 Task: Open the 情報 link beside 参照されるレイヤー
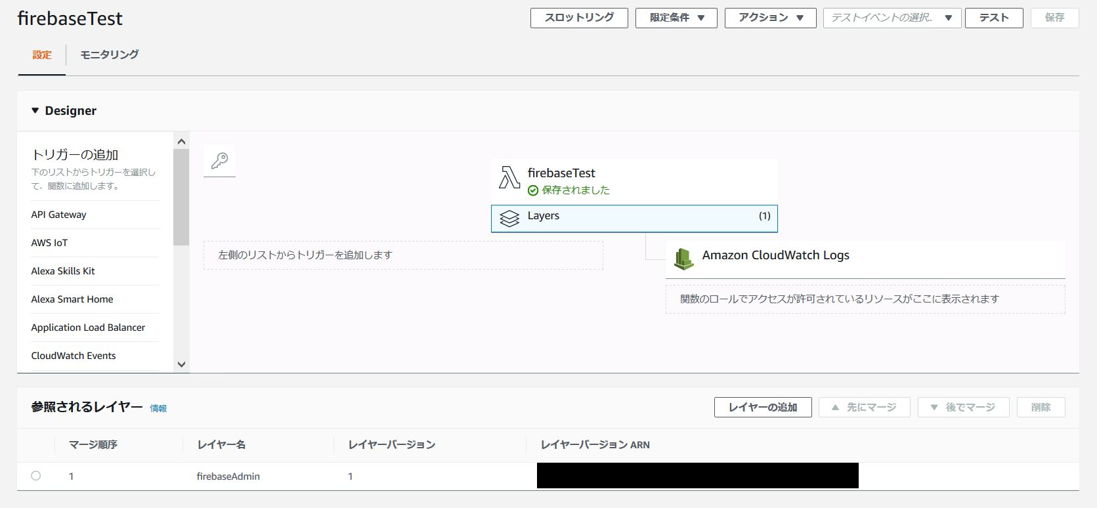(158, 408)
